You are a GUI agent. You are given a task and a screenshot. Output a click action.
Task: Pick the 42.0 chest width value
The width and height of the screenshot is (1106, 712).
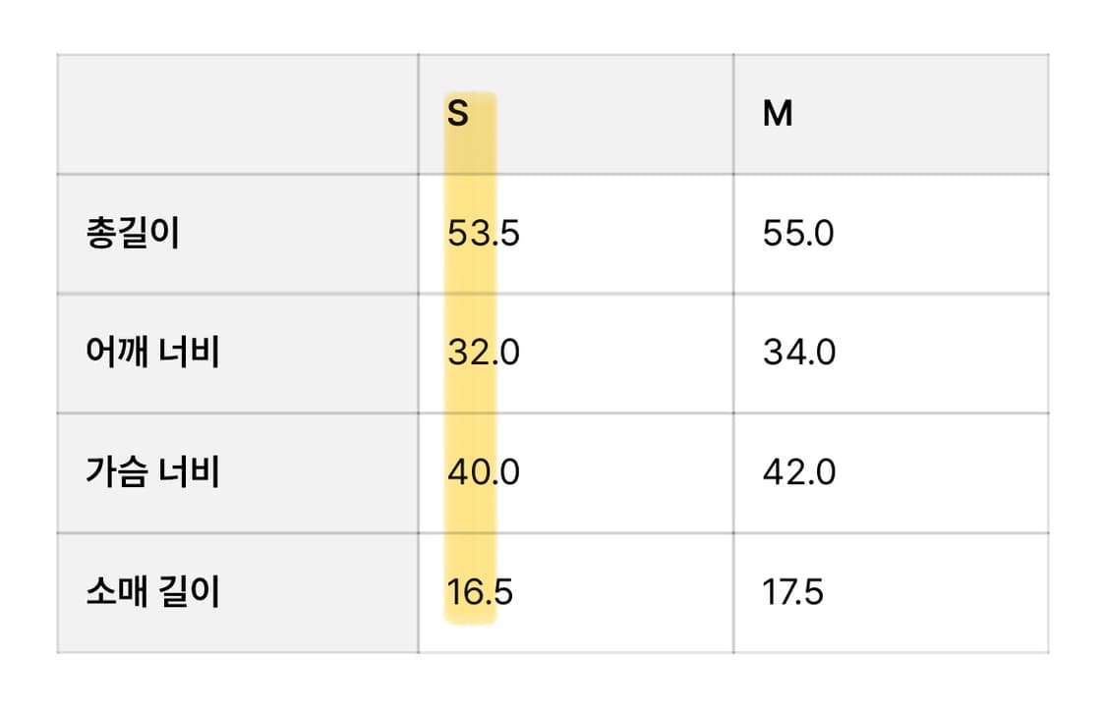(799, 473)
